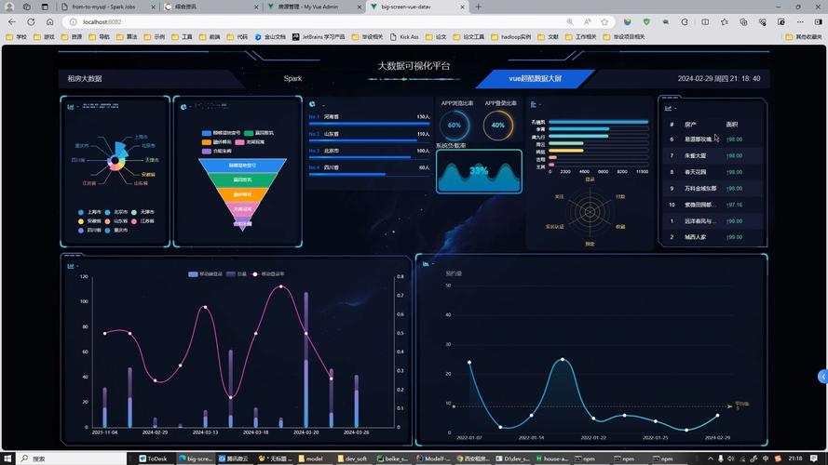Click the bar icon on horizontal bar panel
This screenshot has width=828, height=465.
(x=534, y=104)
